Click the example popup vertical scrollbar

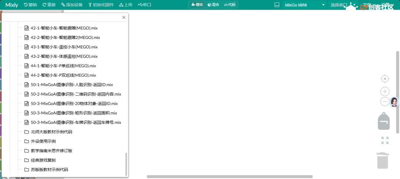pyautogui.click(x=126, y=164)
